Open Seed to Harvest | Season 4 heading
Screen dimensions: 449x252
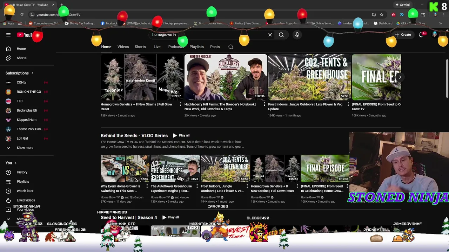pyautogui.click(x=129, y=217)
